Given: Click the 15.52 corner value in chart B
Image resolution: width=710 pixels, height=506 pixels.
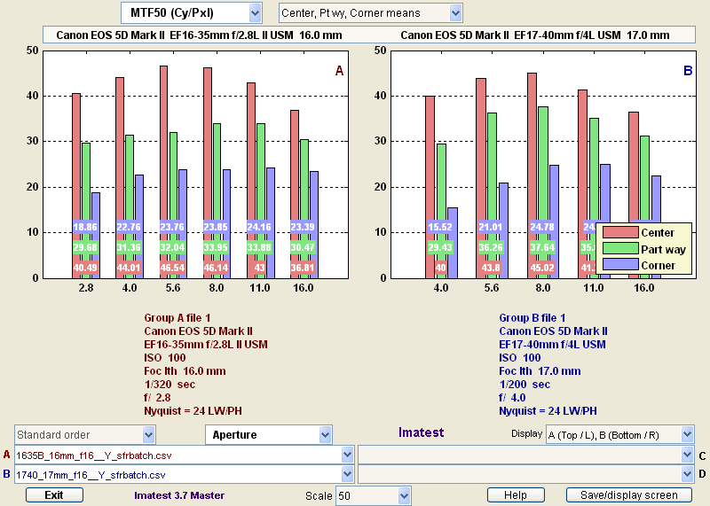Looking at the screenshot, I should click(x=440, y=227).
